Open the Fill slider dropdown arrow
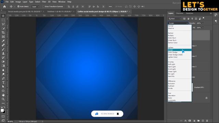219x123 pixels. (203, 28)
